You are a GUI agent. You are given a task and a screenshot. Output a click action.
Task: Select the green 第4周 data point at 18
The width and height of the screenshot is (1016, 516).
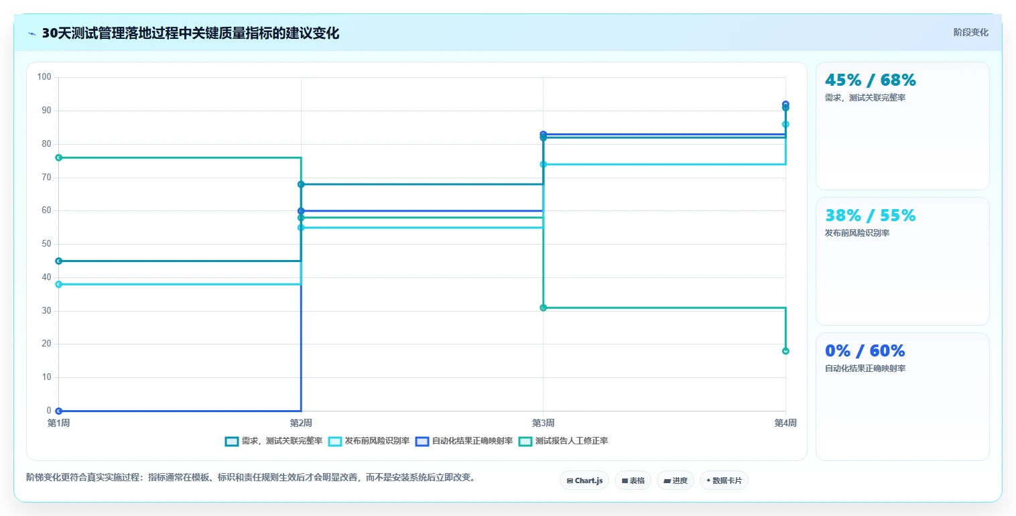pyautogui.click(x=785, y=351)
